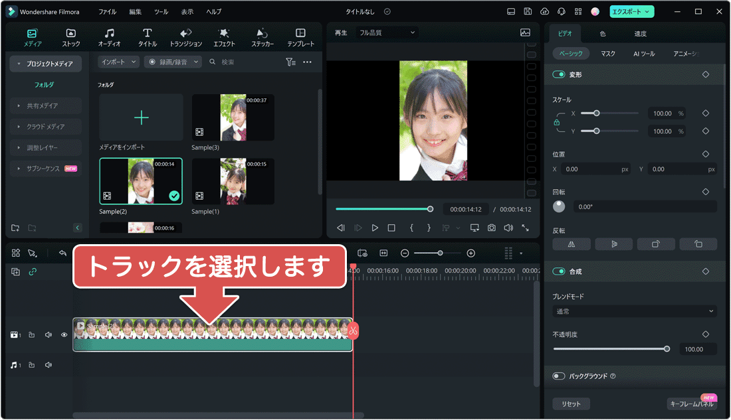This screenshot has height=420, width=731.
Task: Hide video track 1 with the eye icon
Action: point(63,334)
